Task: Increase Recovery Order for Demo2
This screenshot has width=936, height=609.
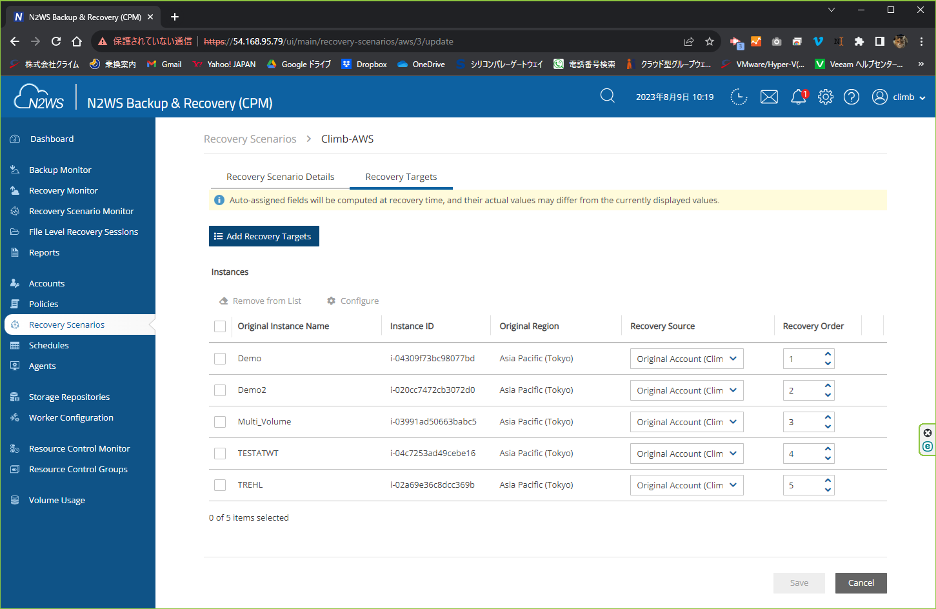Action: (x=828, y=386)
